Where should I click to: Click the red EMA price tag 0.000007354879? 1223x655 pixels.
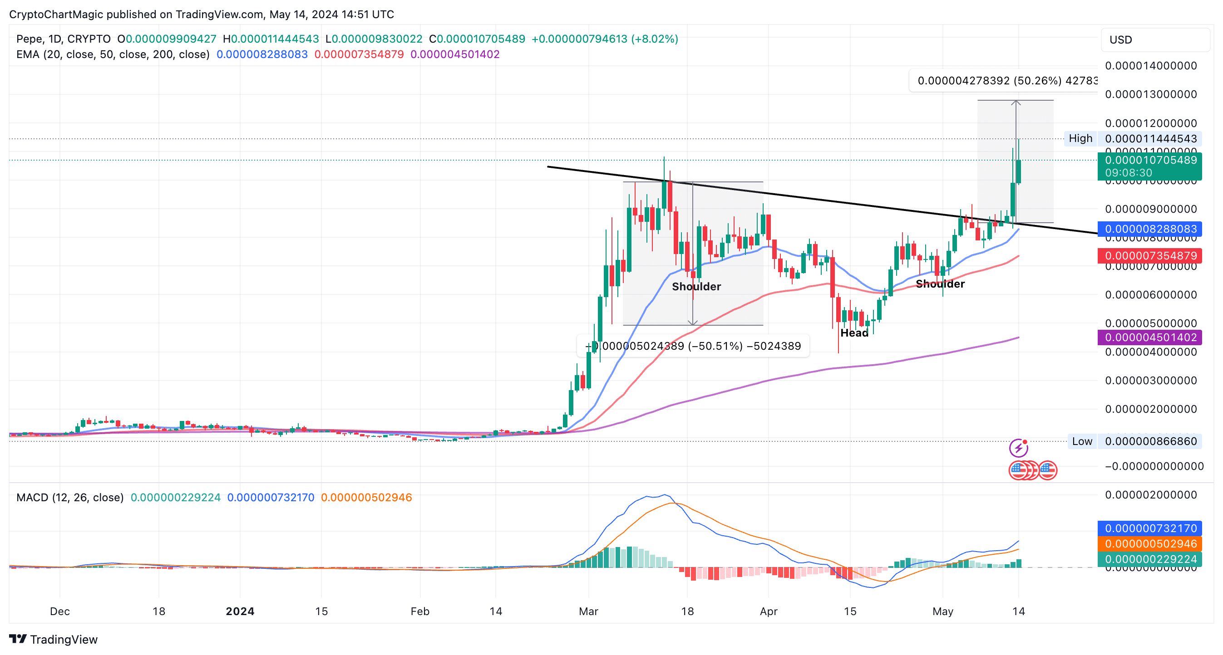pos(1150,256)
